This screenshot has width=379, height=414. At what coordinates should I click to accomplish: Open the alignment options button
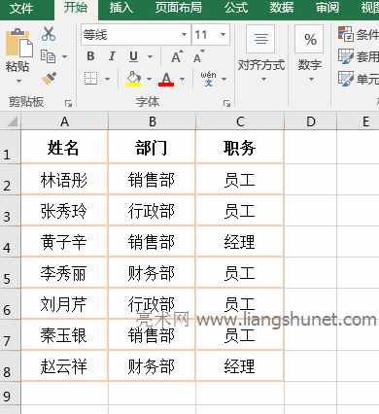click(261, 39)
